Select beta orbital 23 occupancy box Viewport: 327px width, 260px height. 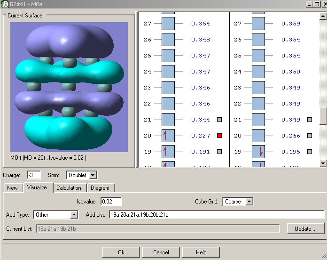pos(258,88)
